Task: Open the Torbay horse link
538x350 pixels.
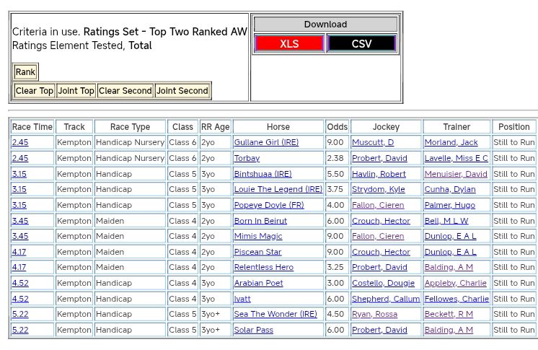Action: (x=247, y=158)
